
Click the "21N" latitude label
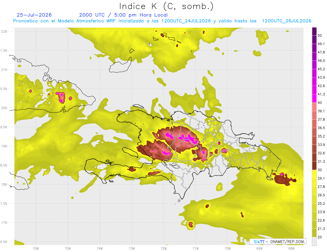[x=4, y=70]
